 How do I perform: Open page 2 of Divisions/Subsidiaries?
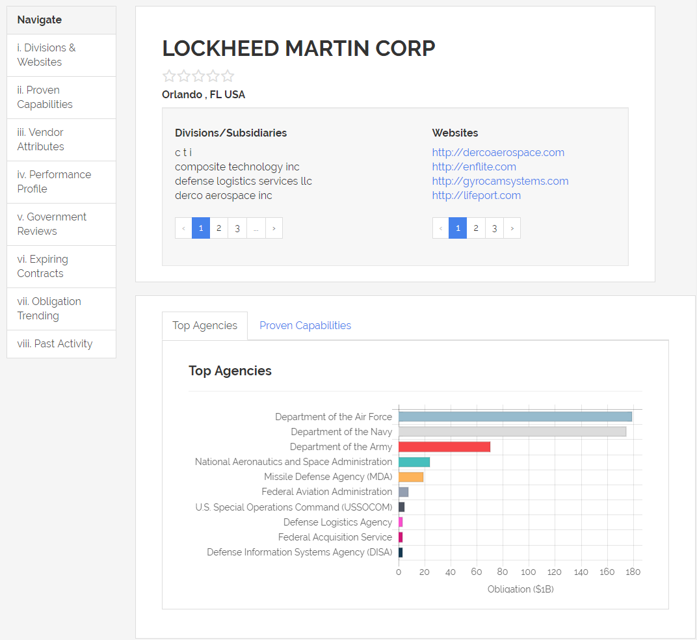[218, 228]
